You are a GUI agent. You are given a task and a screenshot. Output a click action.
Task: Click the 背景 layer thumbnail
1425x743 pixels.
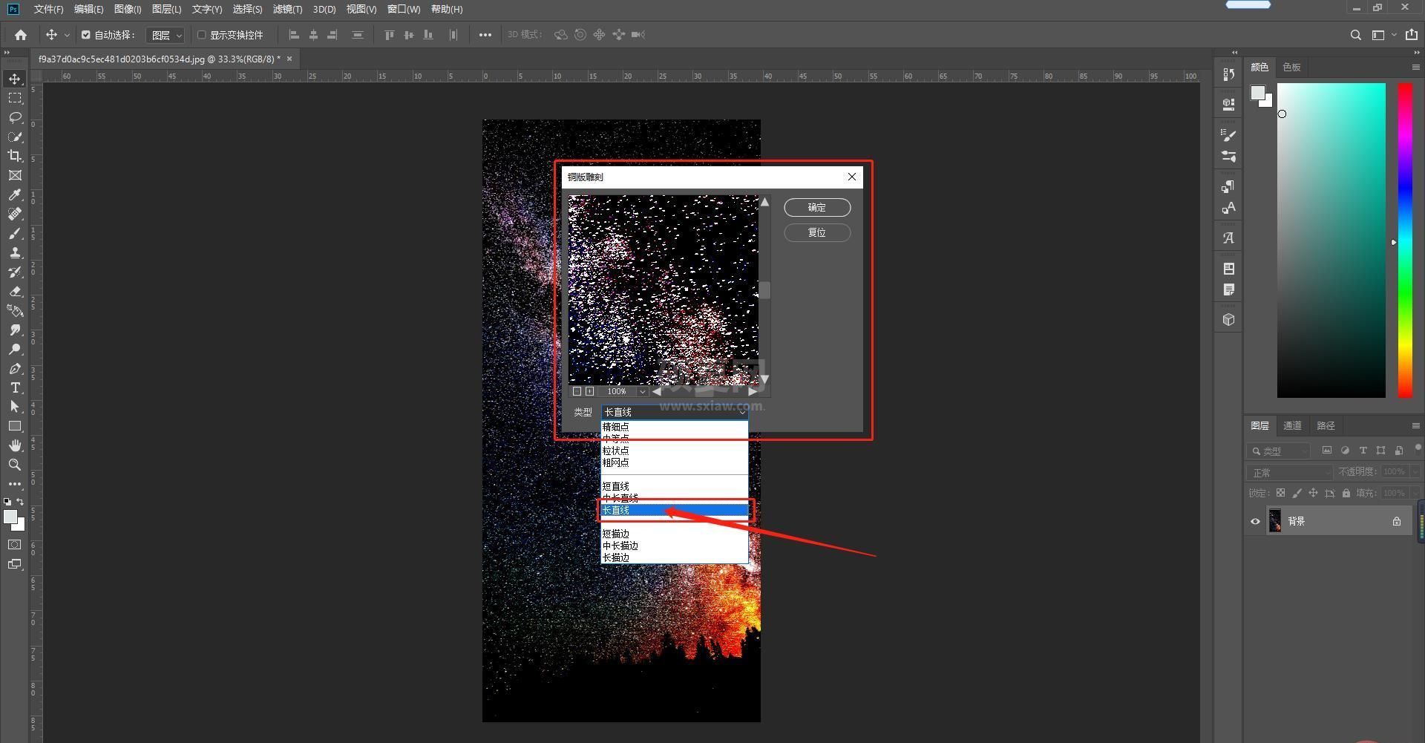[x=1275, y=521]
